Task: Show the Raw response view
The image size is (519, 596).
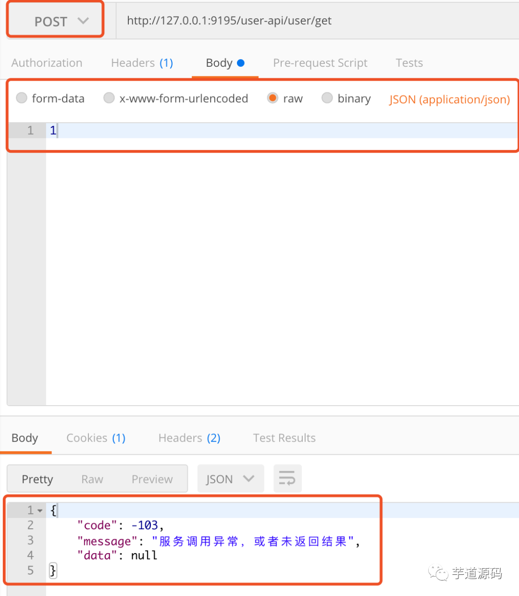Action: pyautogui.click(x=92, y=479)
